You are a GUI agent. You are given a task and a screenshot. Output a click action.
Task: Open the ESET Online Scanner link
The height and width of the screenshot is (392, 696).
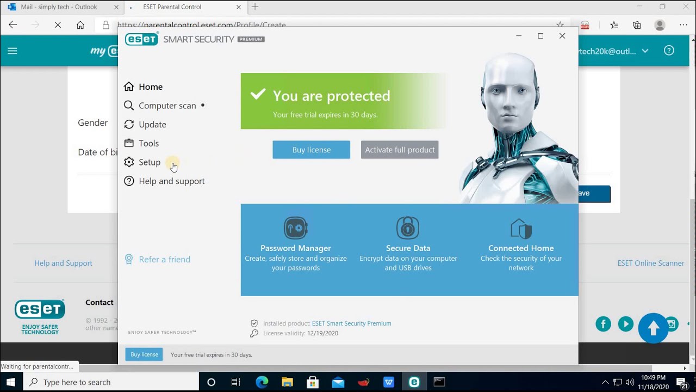click(x=650, y=263)
